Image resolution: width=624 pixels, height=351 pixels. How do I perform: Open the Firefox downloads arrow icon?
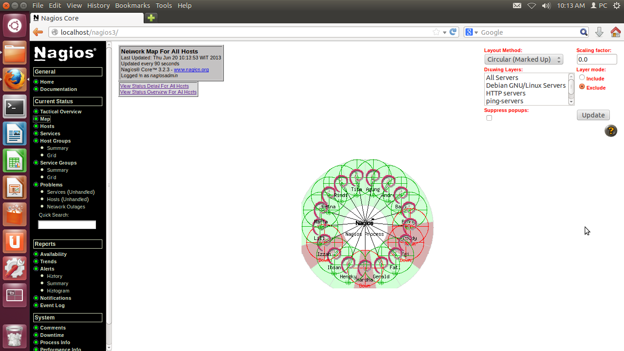tap(599, 32)
